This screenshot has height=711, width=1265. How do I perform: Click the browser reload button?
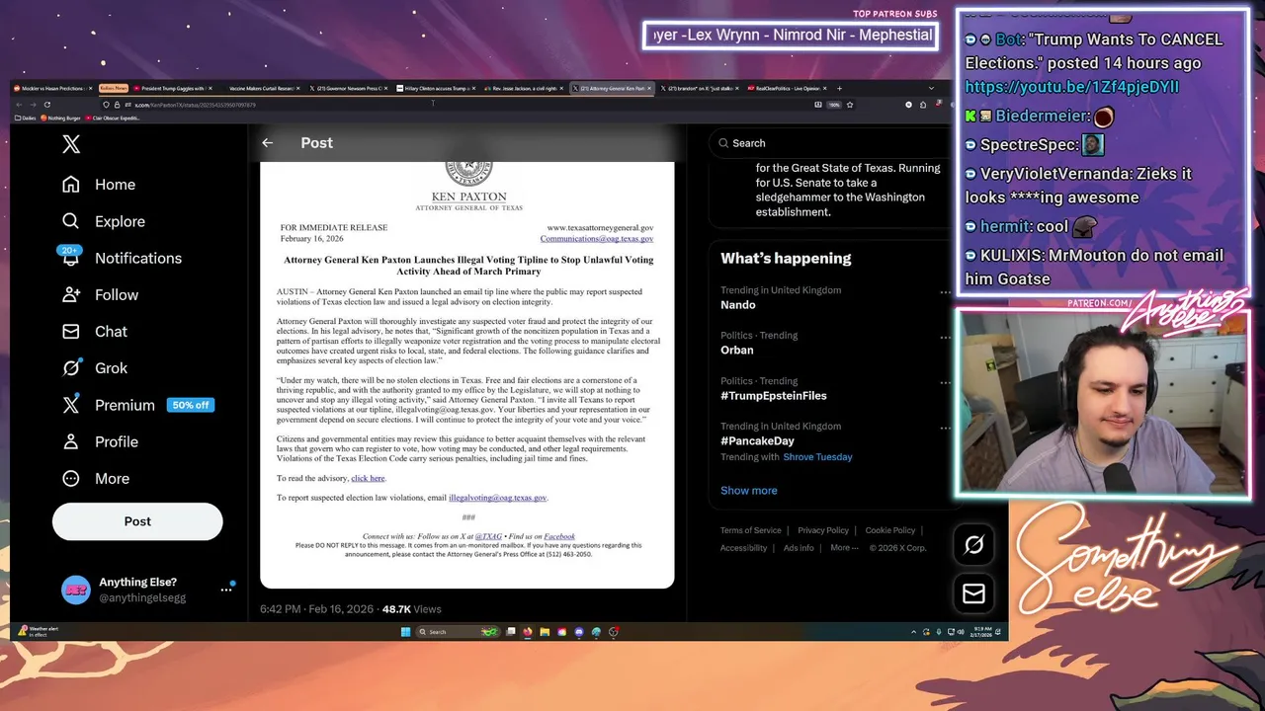[46, 105]
